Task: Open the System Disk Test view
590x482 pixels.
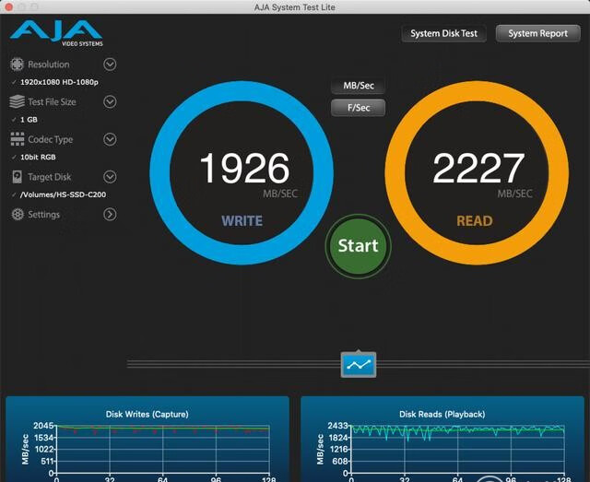Action: pos(444,33)
